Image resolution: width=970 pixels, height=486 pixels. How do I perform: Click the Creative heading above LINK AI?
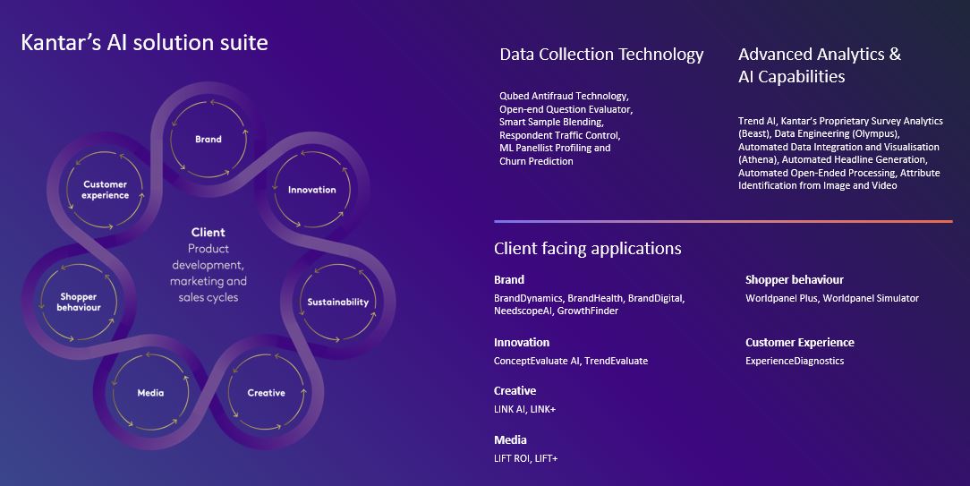coord(515,390)
